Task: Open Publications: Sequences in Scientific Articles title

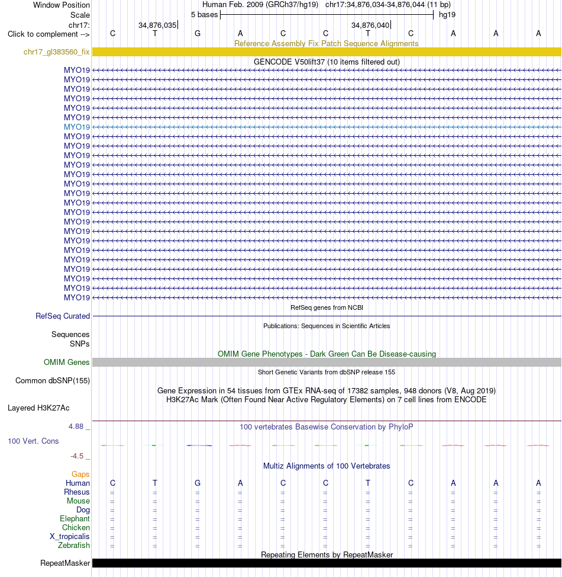Action: tap(327, 326)
